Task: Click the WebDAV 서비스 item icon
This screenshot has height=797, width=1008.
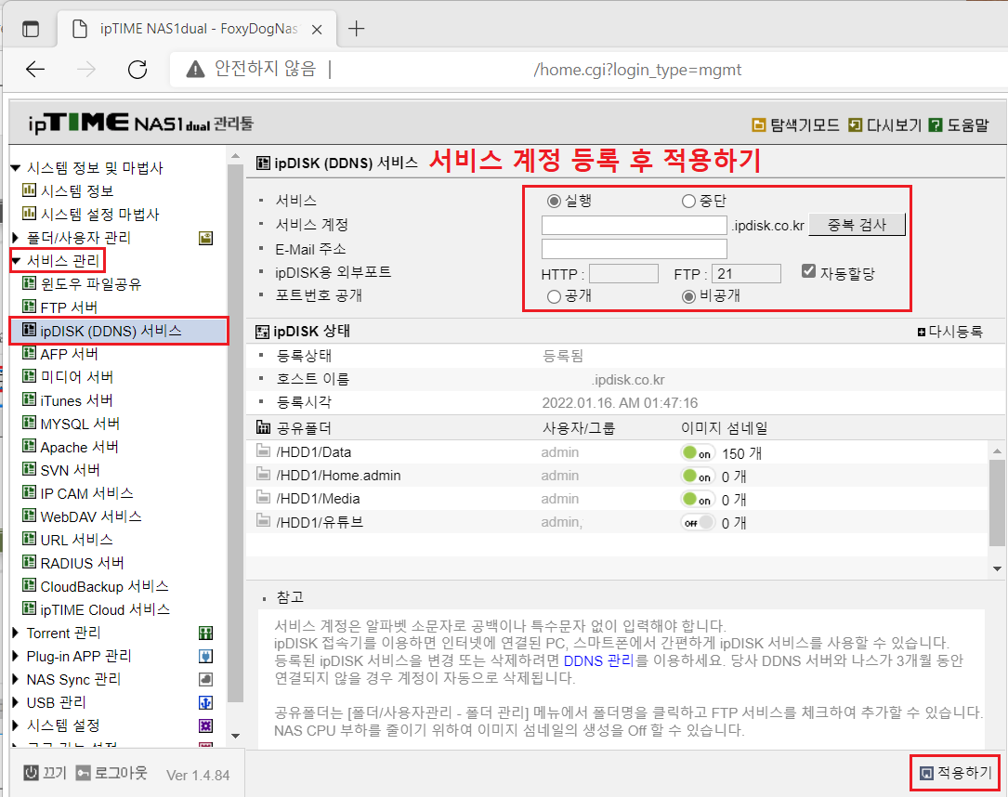Action: pyautogui.click(x=29, y=516)
